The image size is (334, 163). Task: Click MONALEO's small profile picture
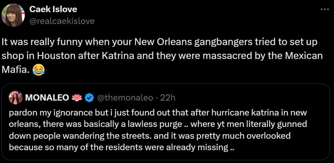pos(16,98)
